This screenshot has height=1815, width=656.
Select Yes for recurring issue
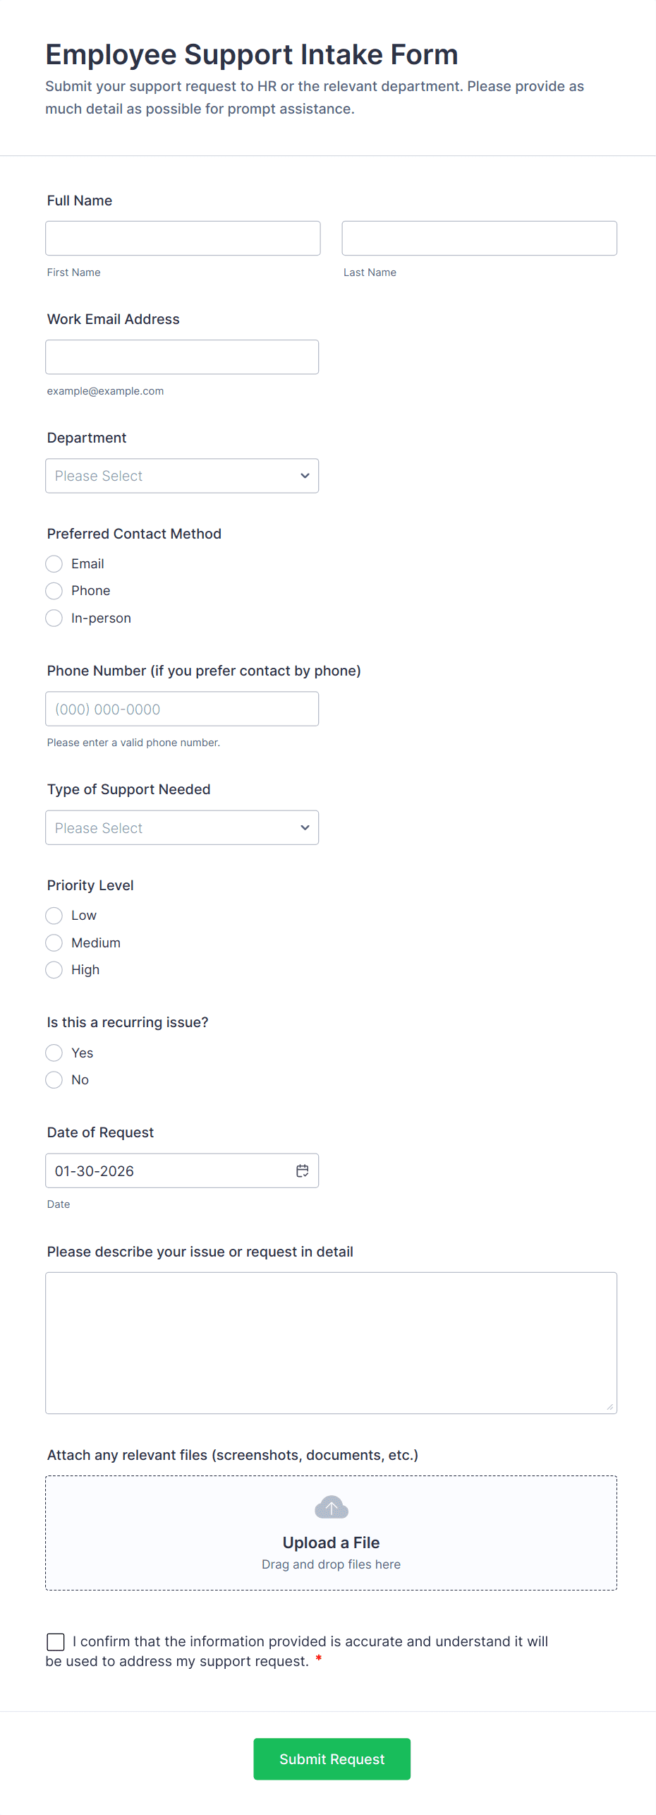coord(54,1053)
